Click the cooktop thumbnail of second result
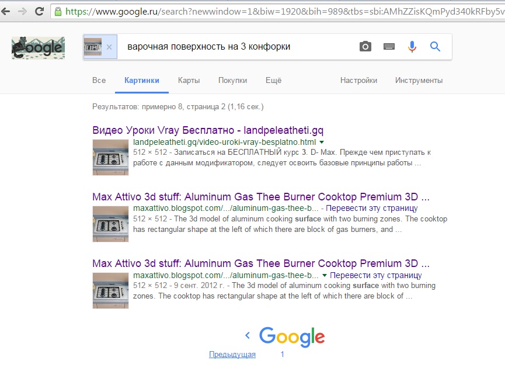The image size is (505, 378). (x=110, y=224)
